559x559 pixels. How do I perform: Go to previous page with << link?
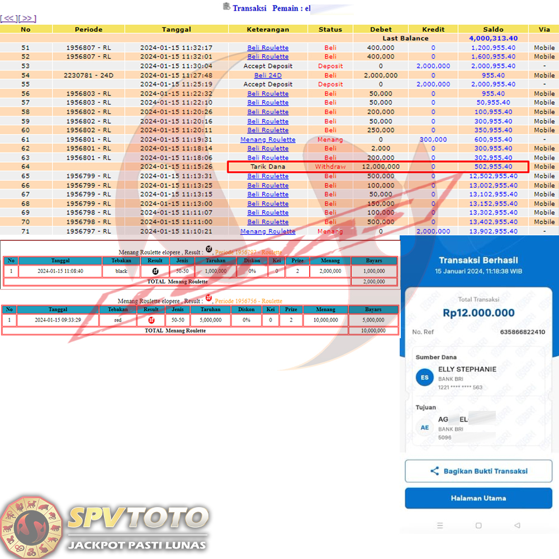tap(9, 18)
